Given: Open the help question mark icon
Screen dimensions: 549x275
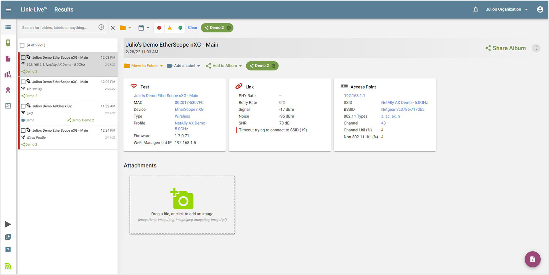Looking at the screenshot, I should [x=8, y=250].
